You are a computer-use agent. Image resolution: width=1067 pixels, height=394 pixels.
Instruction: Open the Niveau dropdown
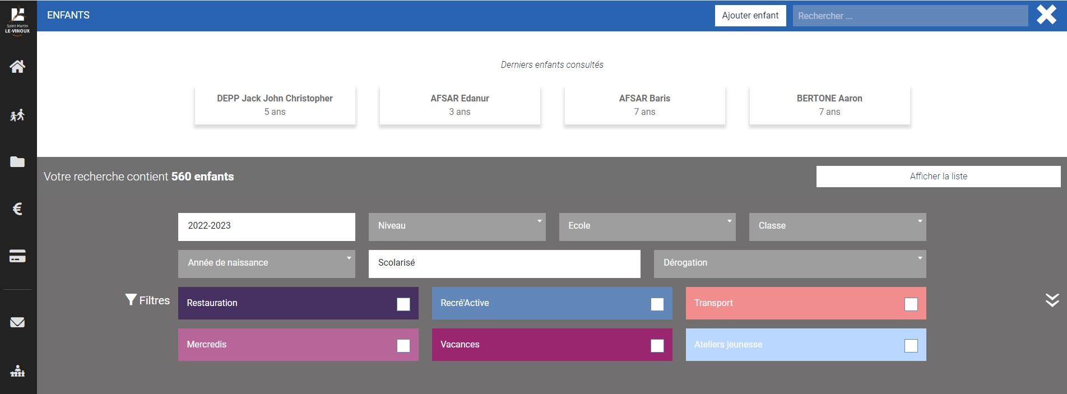coord(457,226)
